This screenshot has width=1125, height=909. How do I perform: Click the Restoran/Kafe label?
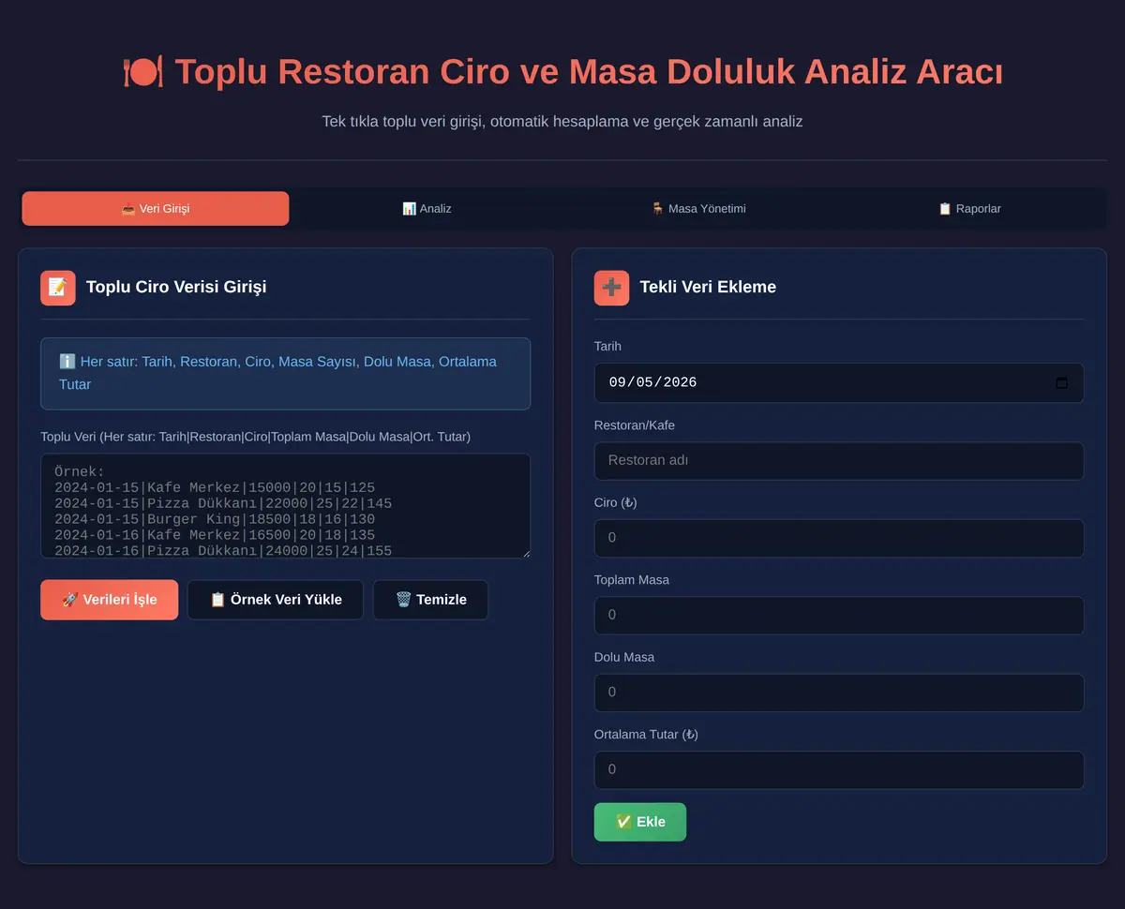point(635,425)
